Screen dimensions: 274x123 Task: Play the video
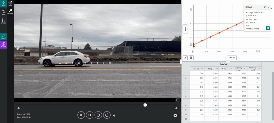point(81,115)
